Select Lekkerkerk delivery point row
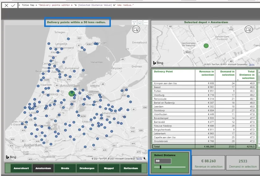The image size is (260, 176). tap(204, 133)
